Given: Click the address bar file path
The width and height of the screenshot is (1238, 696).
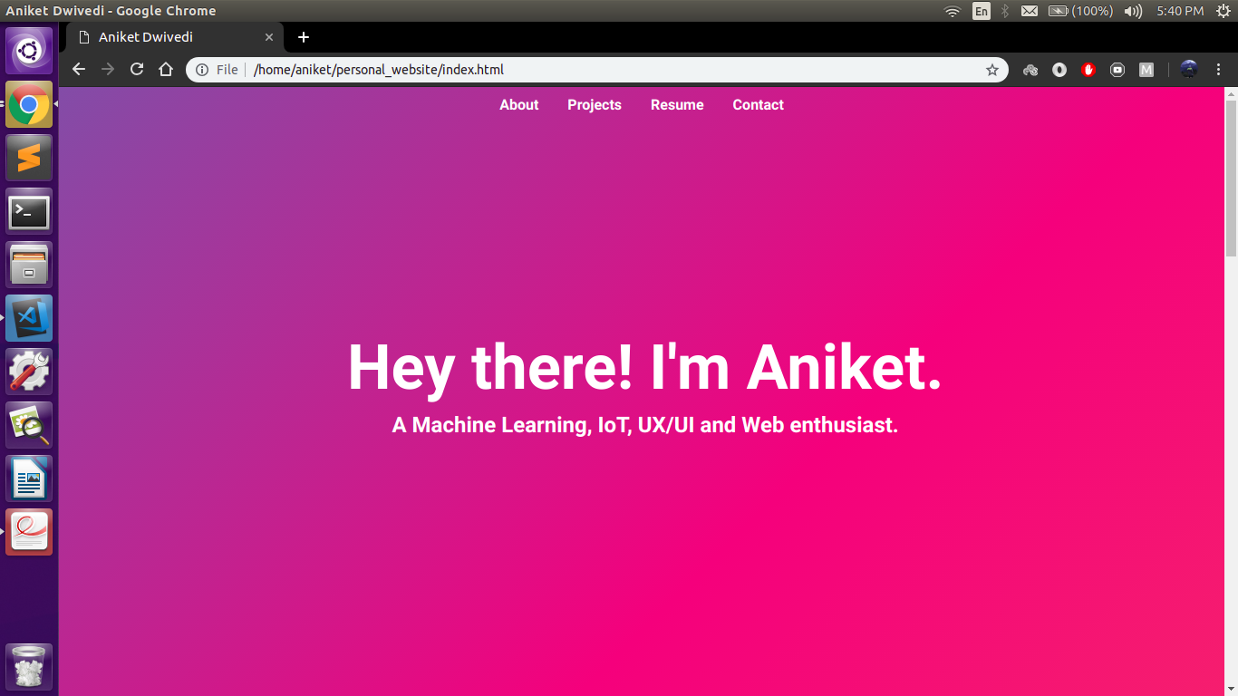Looking at the screenshot, I should click(x=379, y=70).
